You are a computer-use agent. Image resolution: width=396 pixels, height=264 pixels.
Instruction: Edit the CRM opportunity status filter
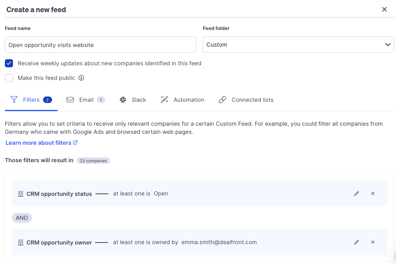coord(356,193)
